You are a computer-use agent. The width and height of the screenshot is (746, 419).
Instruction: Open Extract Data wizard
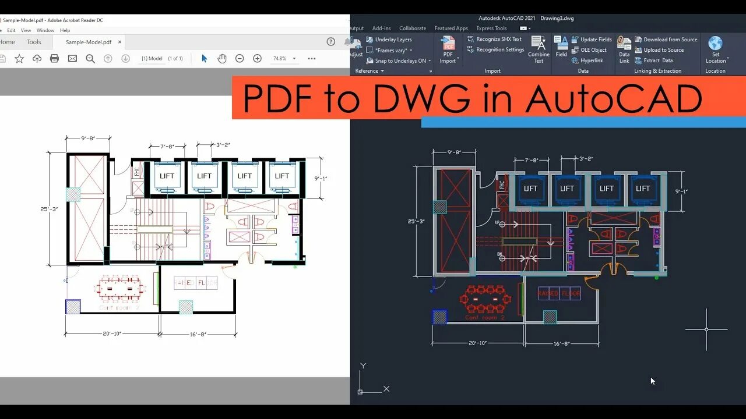(x=653, y=60)
